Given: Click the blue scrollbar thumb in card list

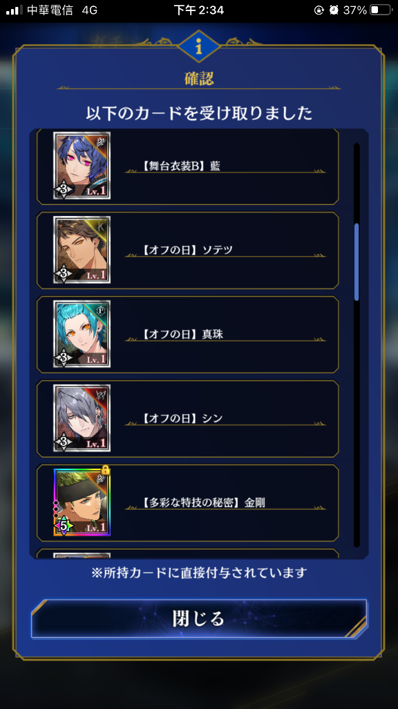Looking at the screenshot, I should tap(357, 262).
